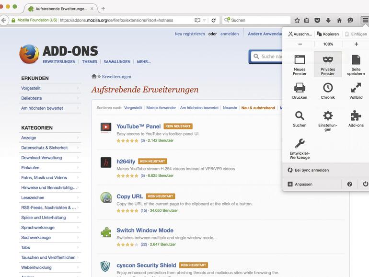Choose Seite speichern in the menu
369x277 pixels.
356,60
